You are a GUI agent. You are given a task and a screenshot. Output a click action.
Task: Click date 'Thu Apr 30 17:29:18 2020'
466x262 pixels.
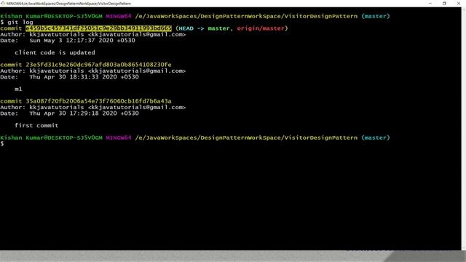[x=73, y=114]
